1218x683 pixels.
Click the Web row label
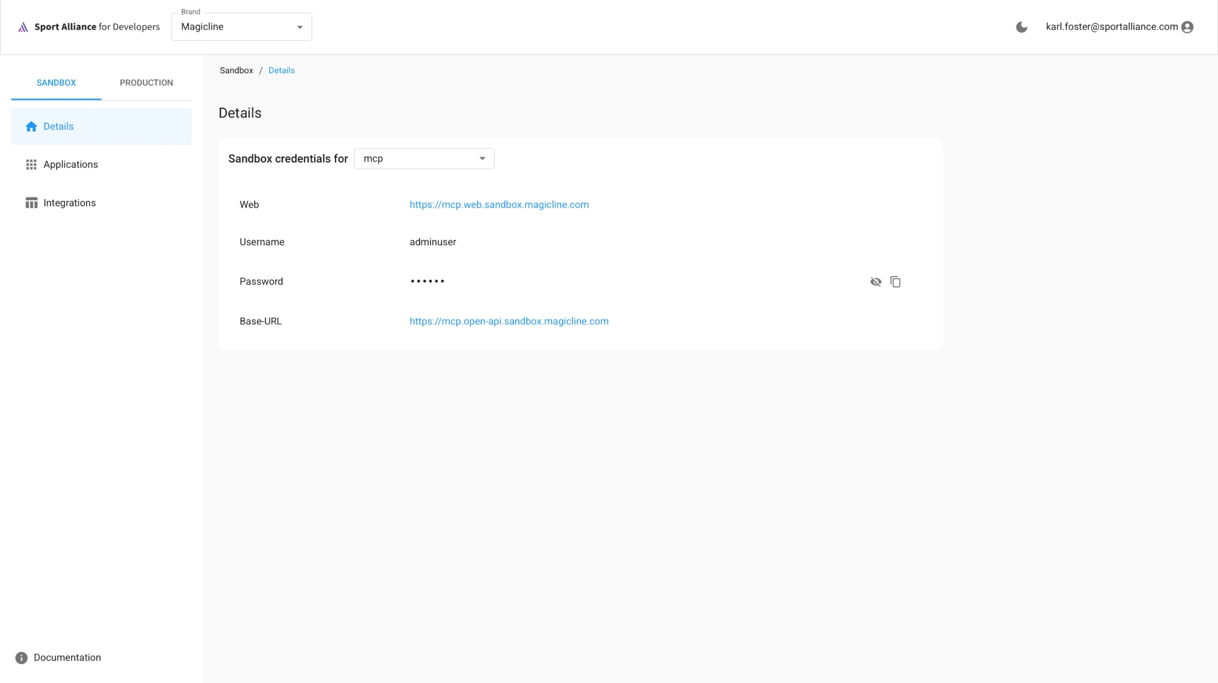[249, 205]
